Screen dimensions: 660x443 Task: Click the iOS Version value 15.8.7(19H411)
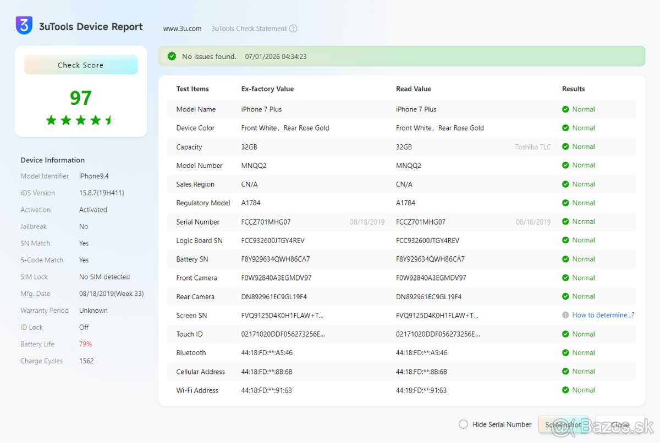102,193
